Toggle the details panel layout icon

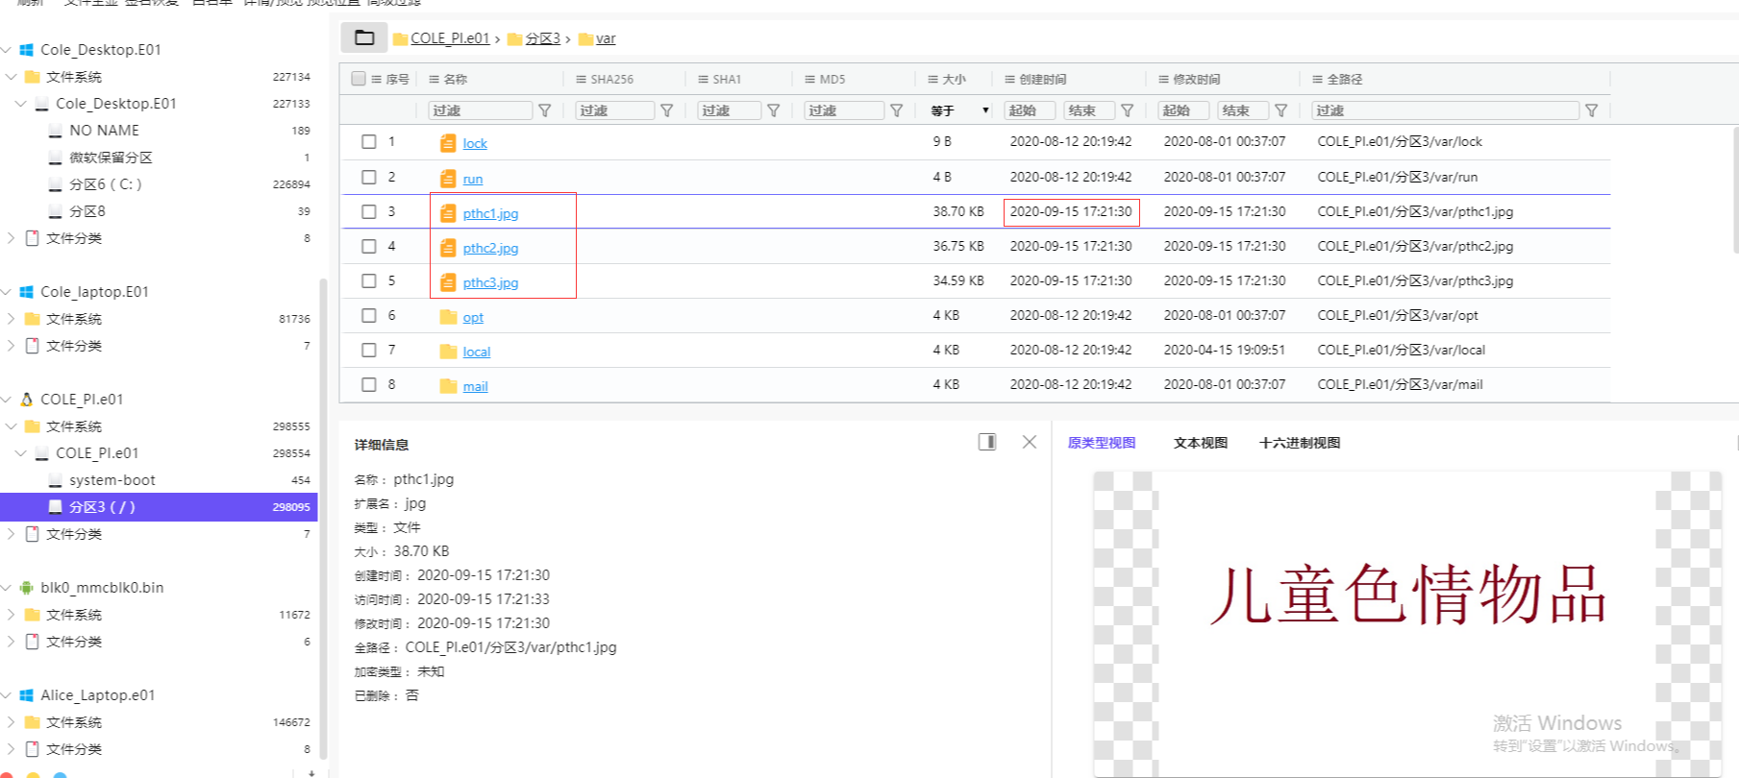(987, 442)
